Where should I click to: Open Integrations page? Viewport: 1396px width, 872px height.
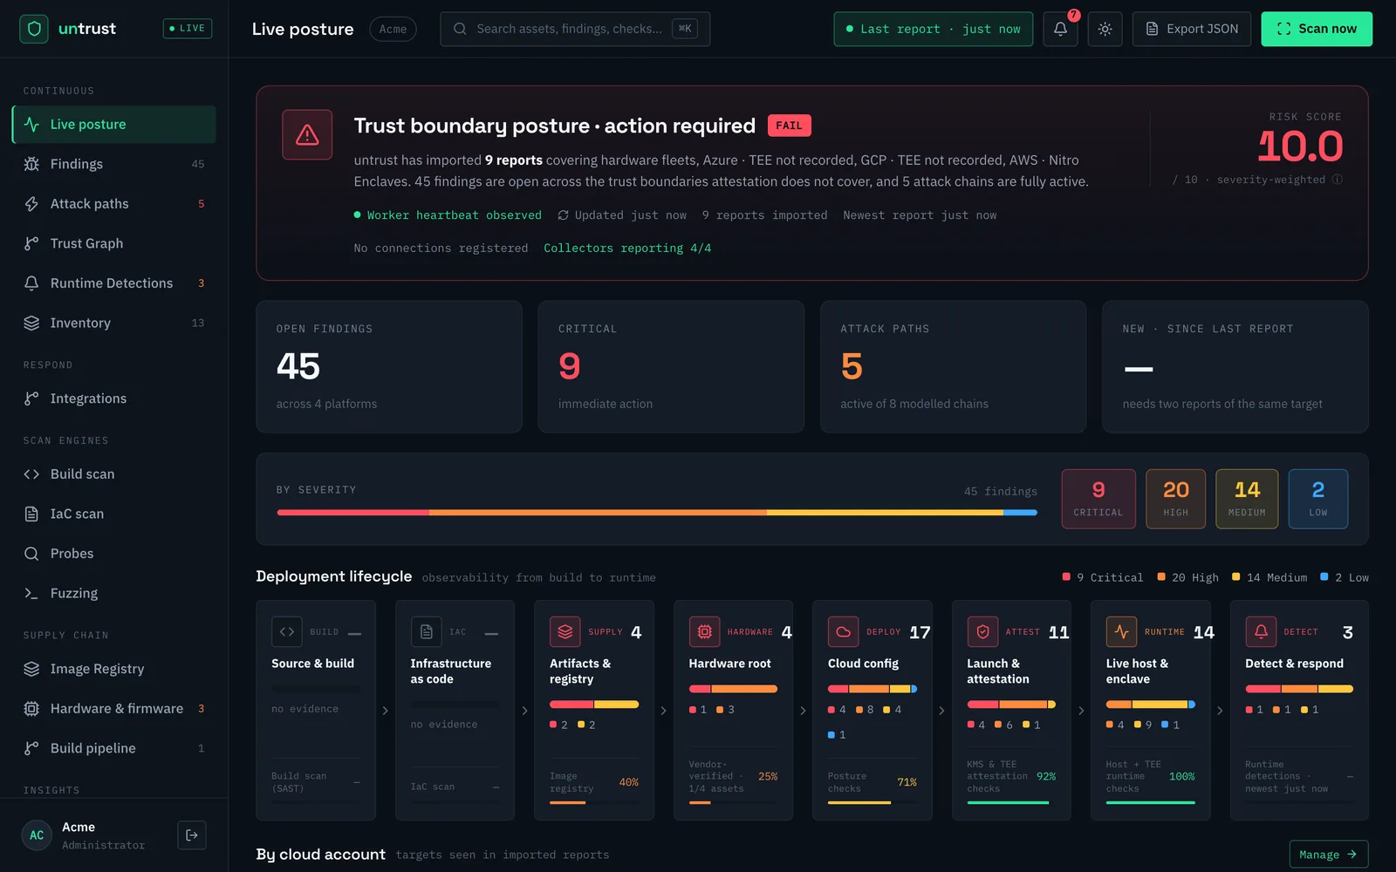(x=114, y=399)
